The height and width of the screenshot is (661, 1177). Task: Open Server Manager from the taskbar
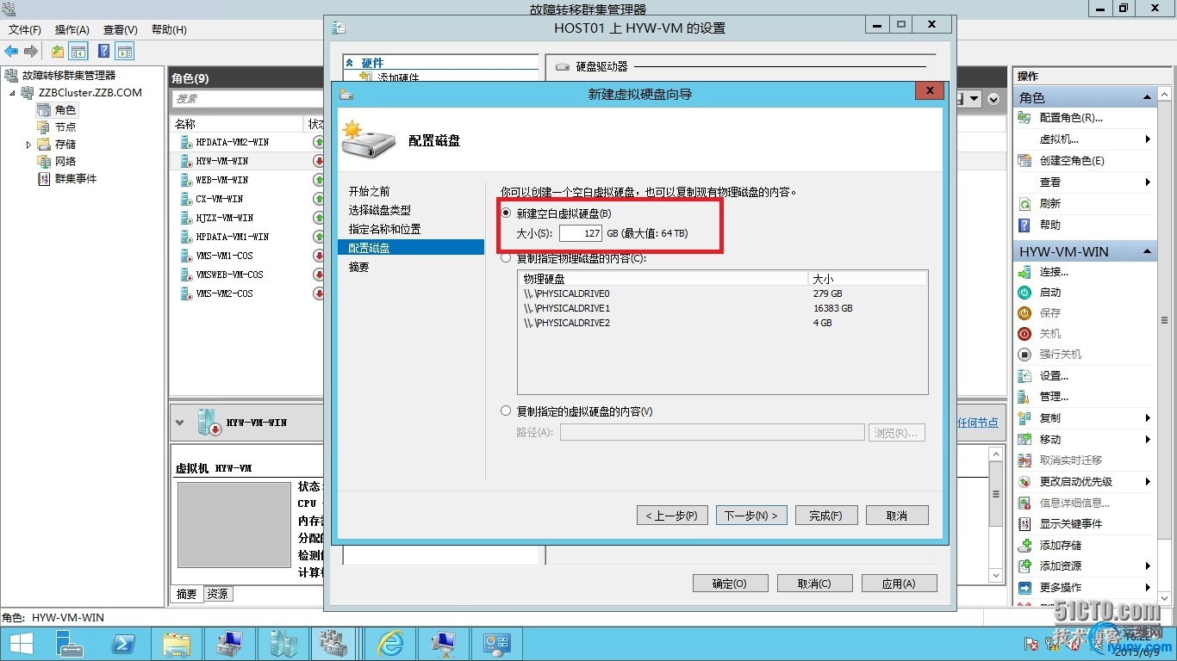(x=71, y=643)
